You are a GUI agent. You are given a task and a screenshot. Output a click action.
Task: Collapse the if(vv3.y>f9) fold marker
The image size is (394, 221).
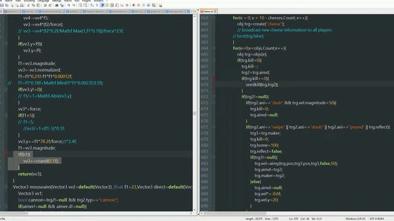(6, 44)
